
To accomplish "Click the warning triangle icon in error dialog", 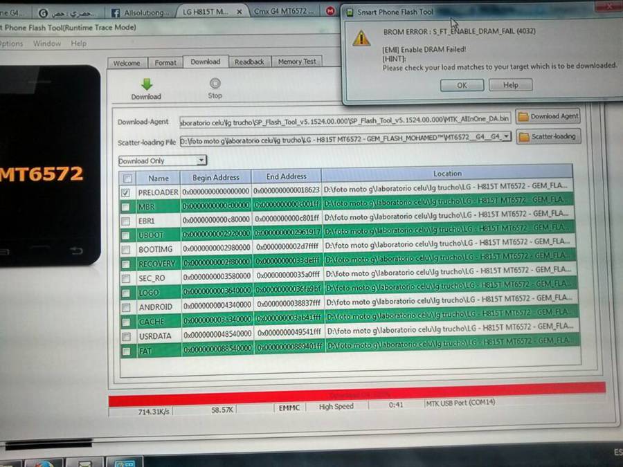I will click(361, 38).
